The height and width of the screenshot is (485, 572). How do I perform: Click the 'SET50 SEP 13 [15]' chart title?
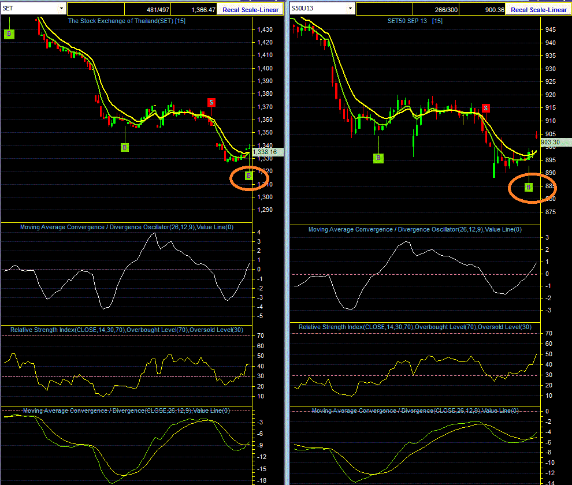[415, 21]
